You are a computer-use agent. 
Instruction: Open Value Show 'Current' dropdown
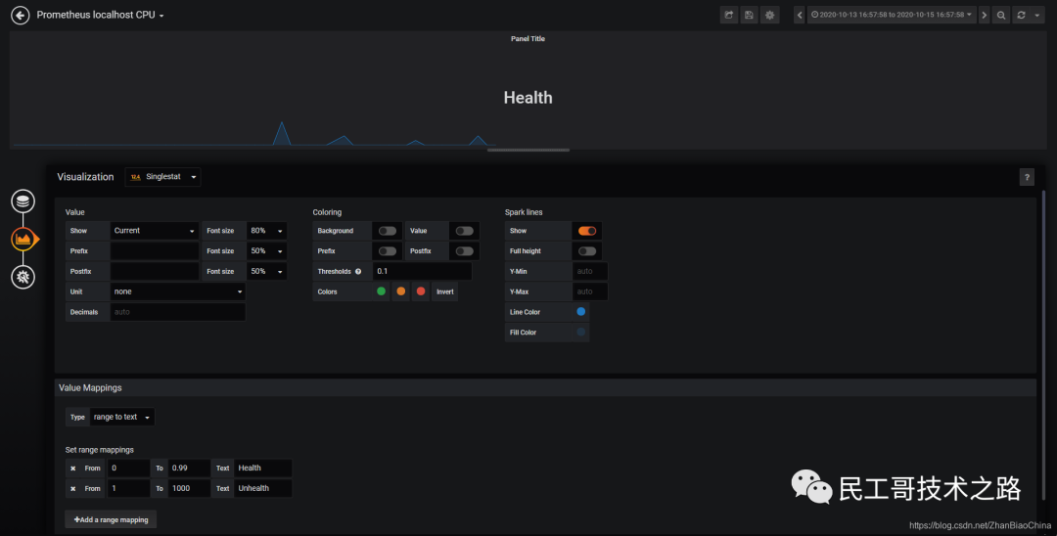155,231
